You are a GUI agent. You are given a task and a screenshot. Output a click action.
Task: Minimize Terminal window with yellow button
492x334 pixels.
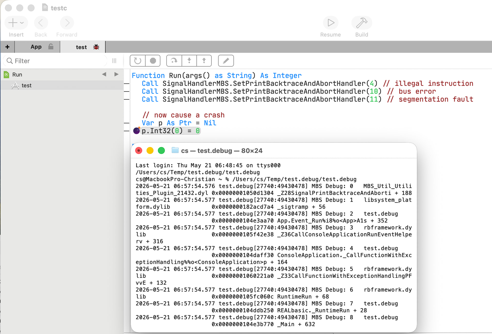pyautogui.click(x=150, y=151)
